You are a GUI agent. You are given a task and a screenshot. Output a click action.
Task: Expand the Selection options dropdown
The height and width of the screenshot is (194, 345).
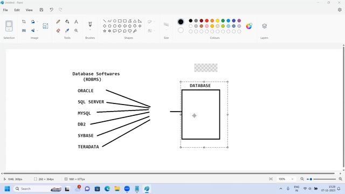coord(9,30)
